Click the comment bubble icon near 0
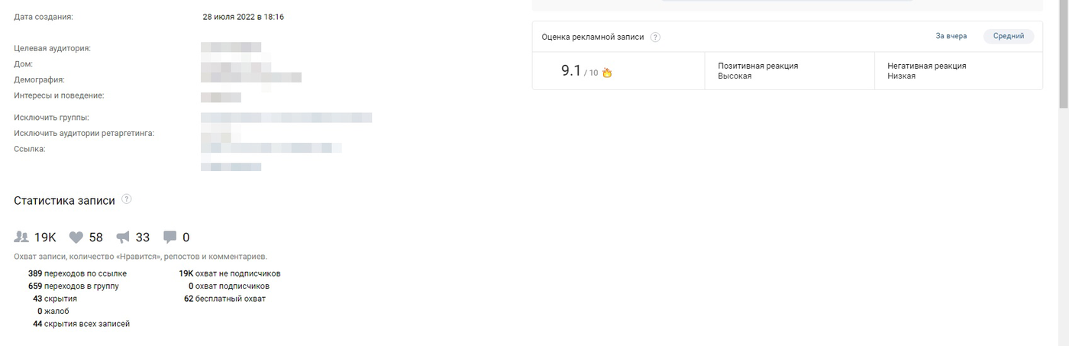Image resolution: width=1069 pixels, height=346 pixels. [170, 238]
